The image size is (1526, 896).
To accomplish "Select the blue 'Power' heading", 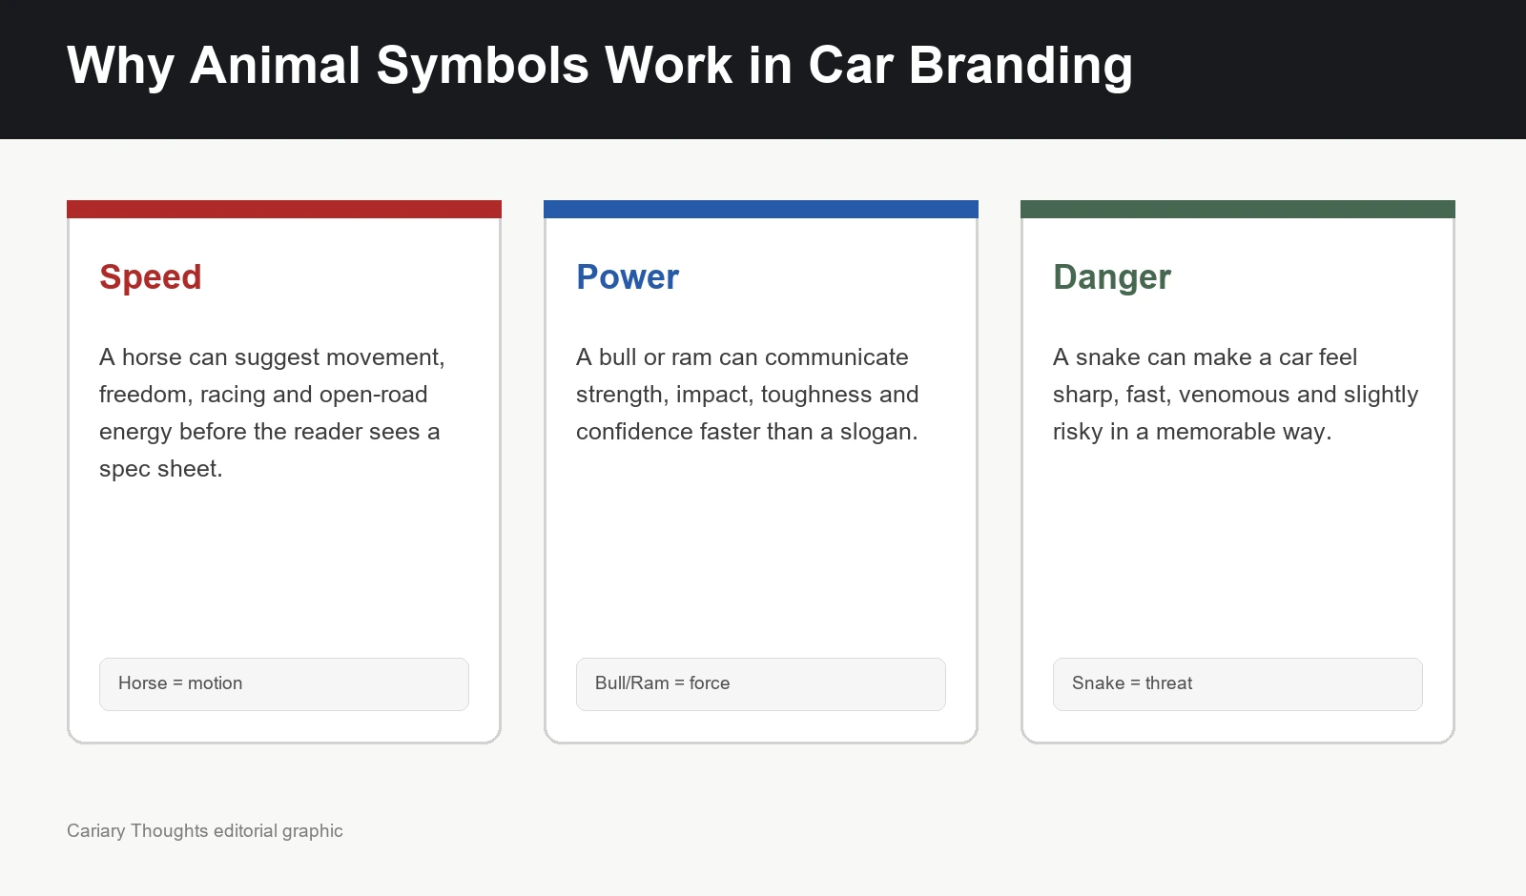I will (628, 277).
